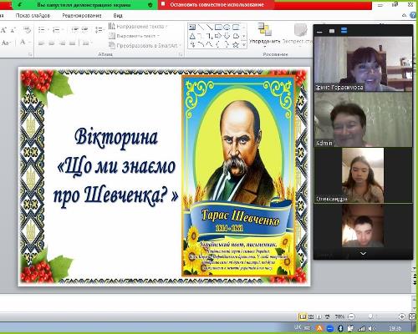Open the Change Case (Aa) dropdown
The height and width of the screenshot is (334, 418).
(x=6, y=43)
